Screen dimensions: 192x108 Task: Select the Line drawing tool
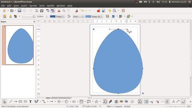(x=10, y=101)
